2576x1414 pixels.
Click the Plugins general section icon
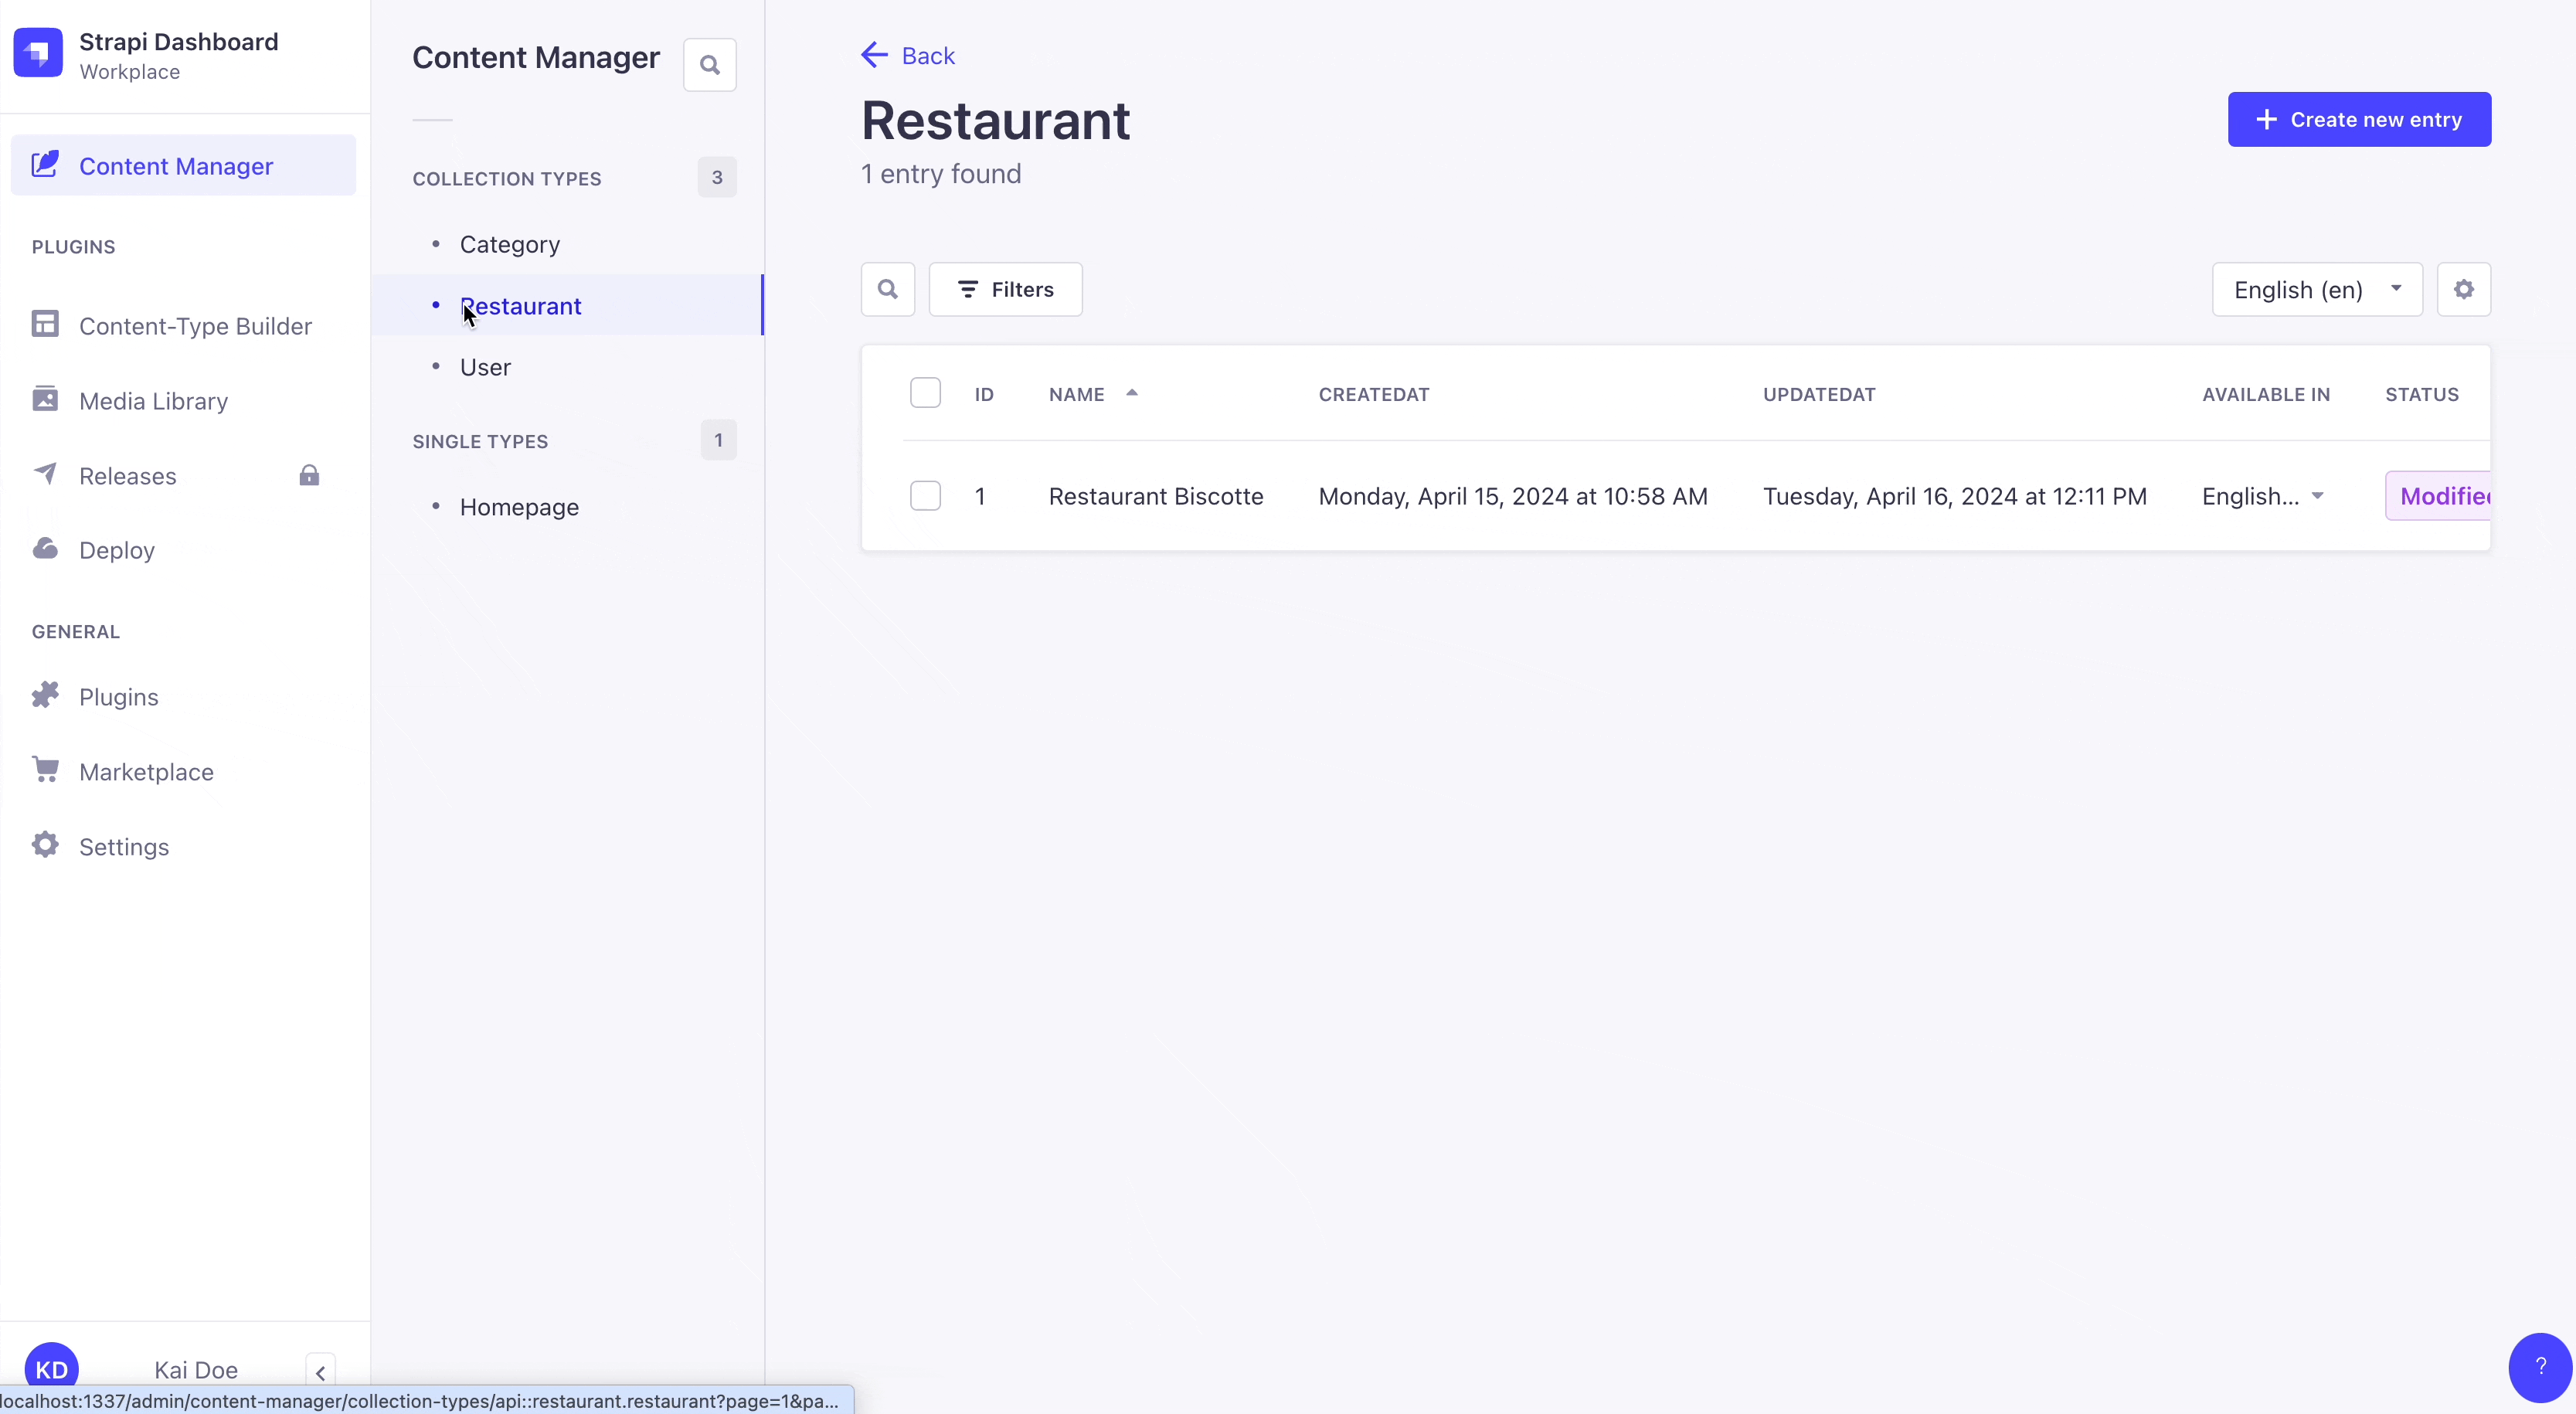tap(46, 695)
